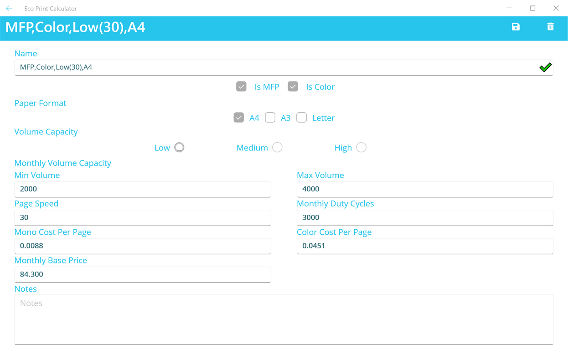The width and height of the screenshot is (568, 358).
Task: Pick the High volume capacity
Action: (x=361, y=147)
